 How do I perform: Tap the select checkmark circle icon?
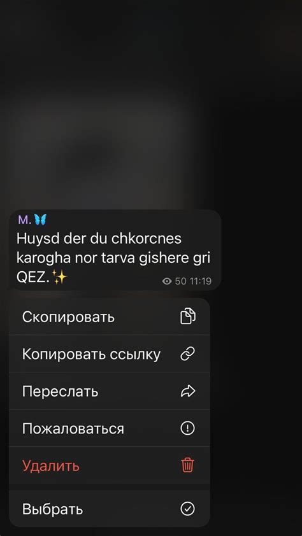[x=187, y=509]
